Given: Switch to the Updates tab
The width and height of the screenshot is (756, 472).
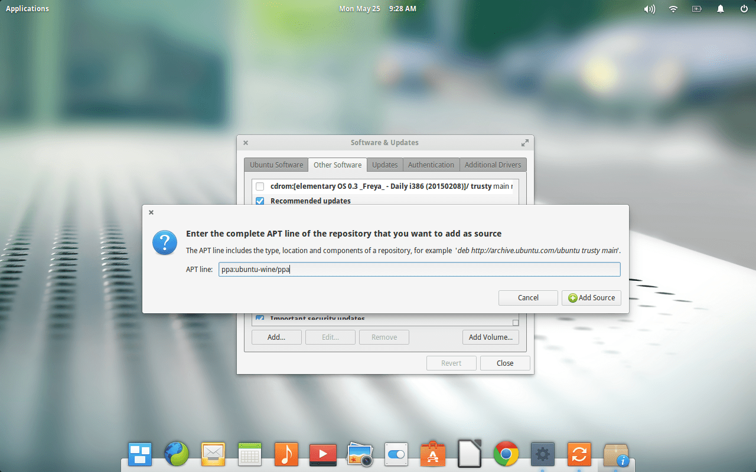Looking at the screenshot, I should [x=384, y=165].
